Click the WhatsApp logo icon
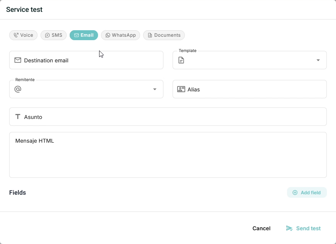The width and height of the screenshot is (336, 244). (x=108, y=35)
